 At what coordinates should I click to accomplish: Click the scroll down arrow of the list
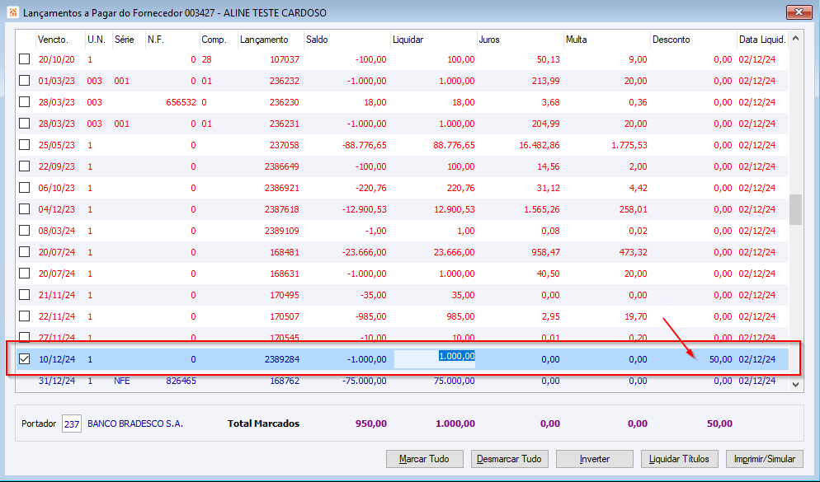795,385
